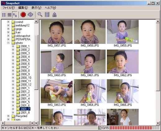This screenshot has width=161, height=131.
Task: Expand the gogo folder node
Action: [8, 29]
